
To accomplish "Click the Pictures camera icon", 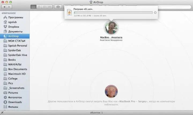I will (5, 92).
